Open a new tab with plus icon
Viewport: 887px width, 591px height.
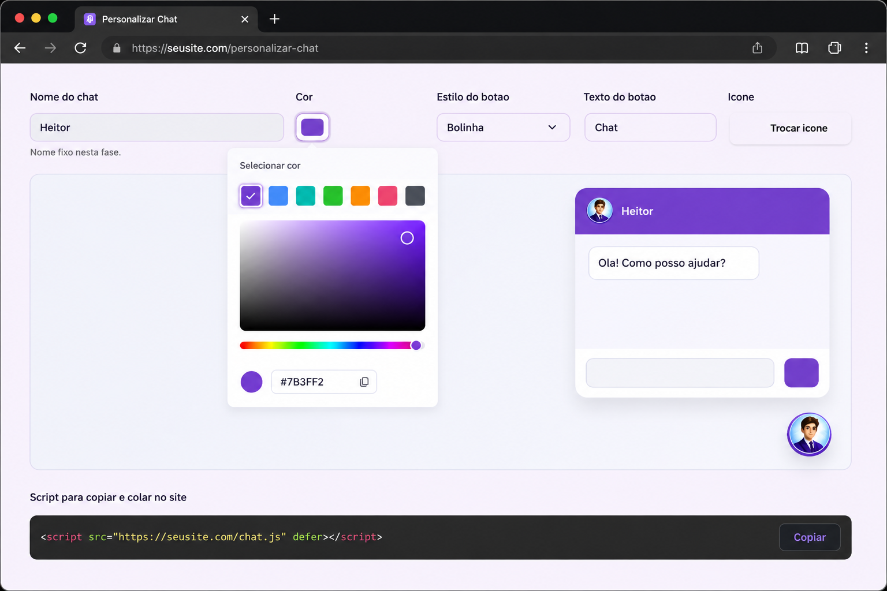tap(274, 19)
